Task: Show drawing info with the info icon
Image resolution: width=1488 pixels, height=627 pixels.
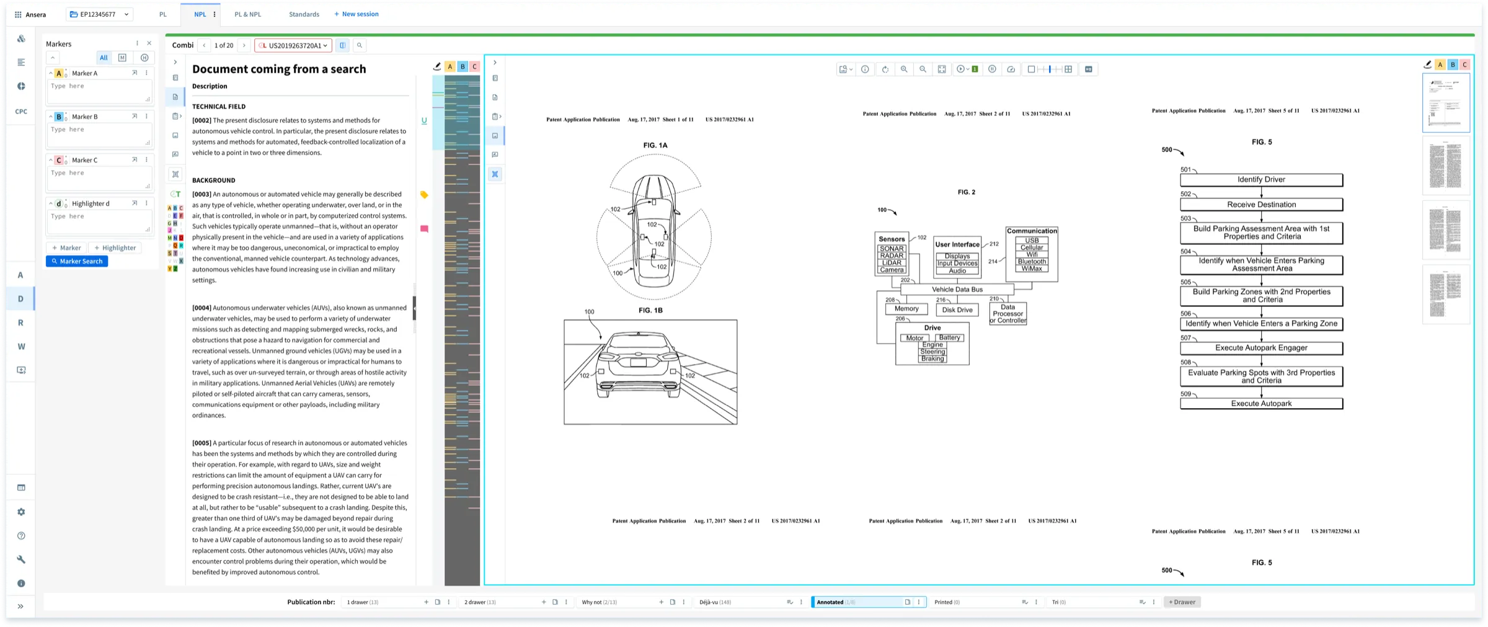Action: tap(865, 69)
